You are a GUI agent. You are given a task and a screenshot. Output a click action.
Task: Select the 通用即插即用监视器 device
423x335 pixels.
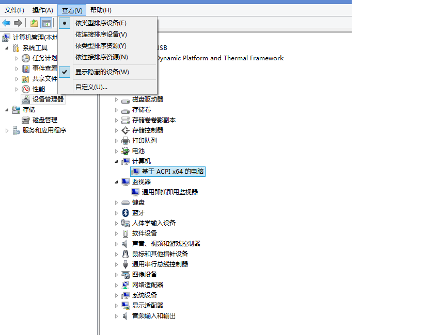(169, 192)
